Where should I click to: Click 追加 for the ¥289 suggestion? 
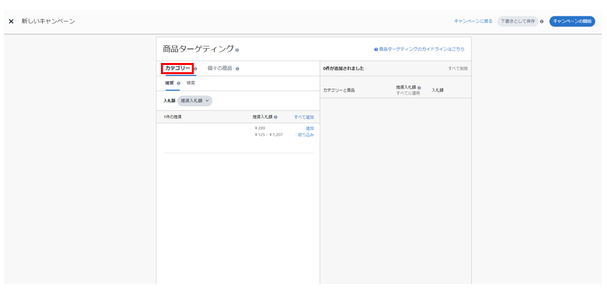click(309, 128)
